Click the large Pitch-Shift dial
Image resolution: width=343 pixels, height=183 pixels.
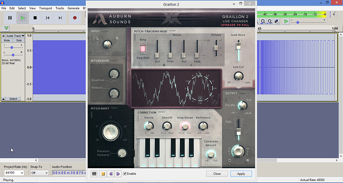click(x=111, y=132)
